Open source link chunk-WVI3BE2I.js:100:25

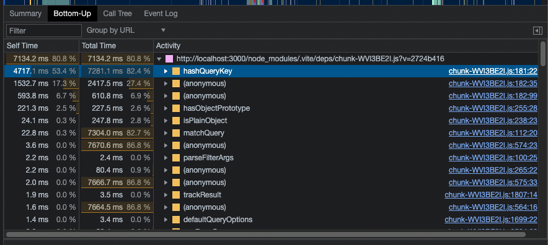click(493, 158)
